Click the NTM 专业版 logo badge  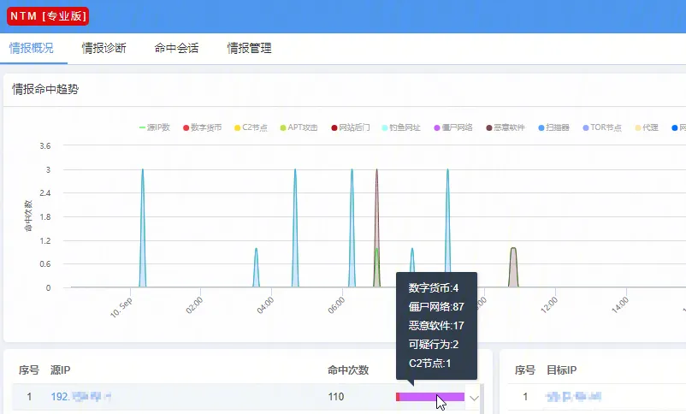pyautogui.click(x=48, y=16)
